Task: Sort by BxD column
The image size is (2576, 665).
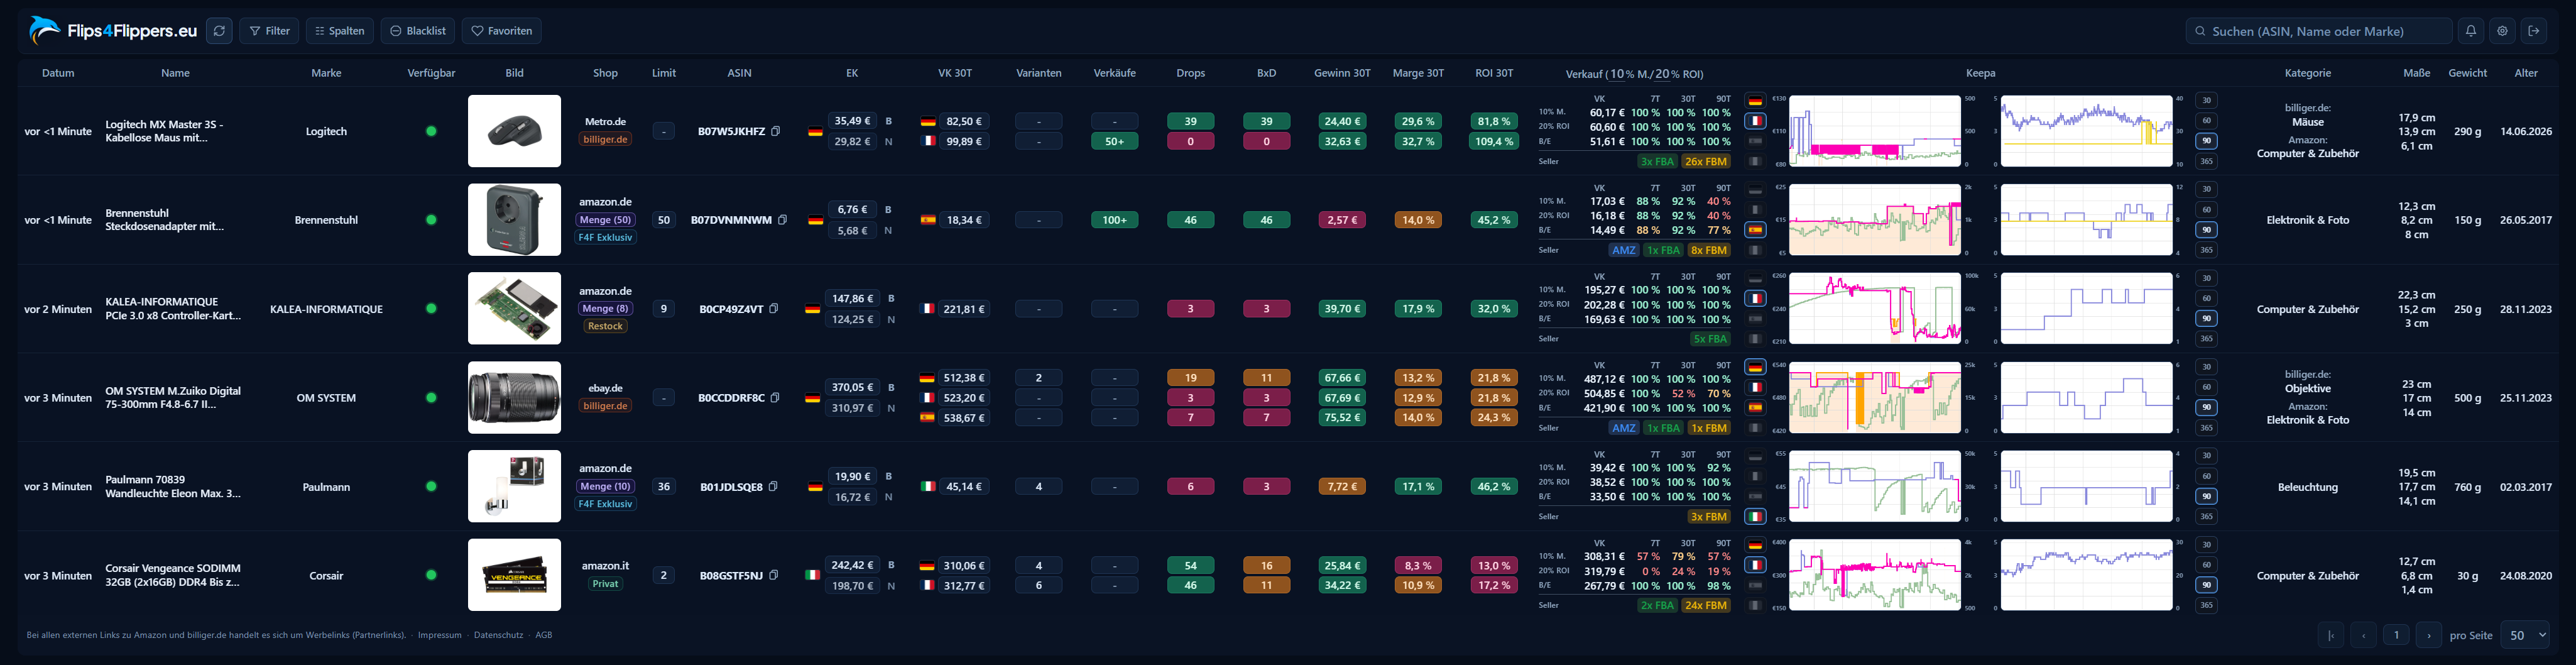Action: [1266, 73]
